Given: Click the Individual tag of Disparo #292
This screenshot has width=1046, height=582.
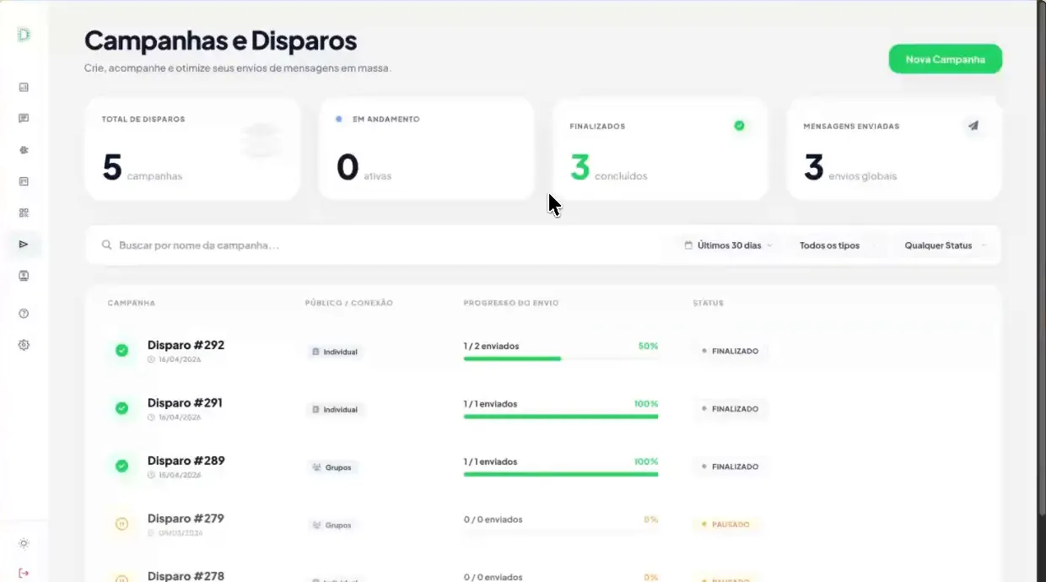Looking at the screenshot, I should (335, 352).
